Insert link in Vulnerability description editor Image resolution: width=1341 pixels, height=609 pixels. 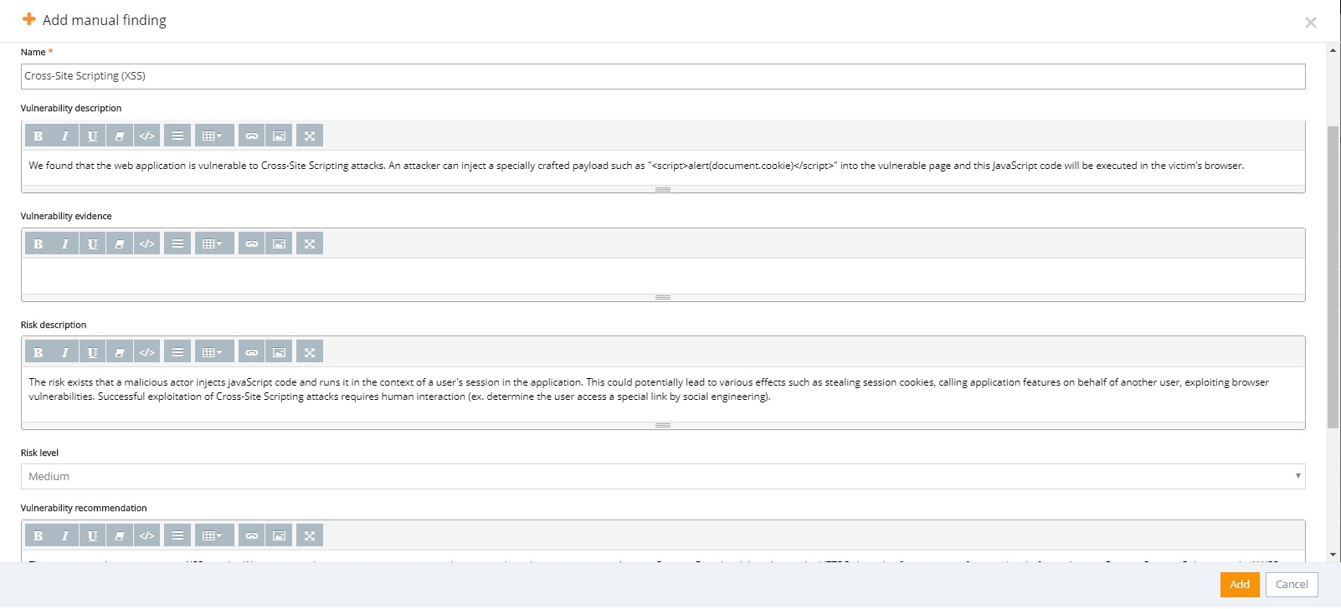point(252,136)
